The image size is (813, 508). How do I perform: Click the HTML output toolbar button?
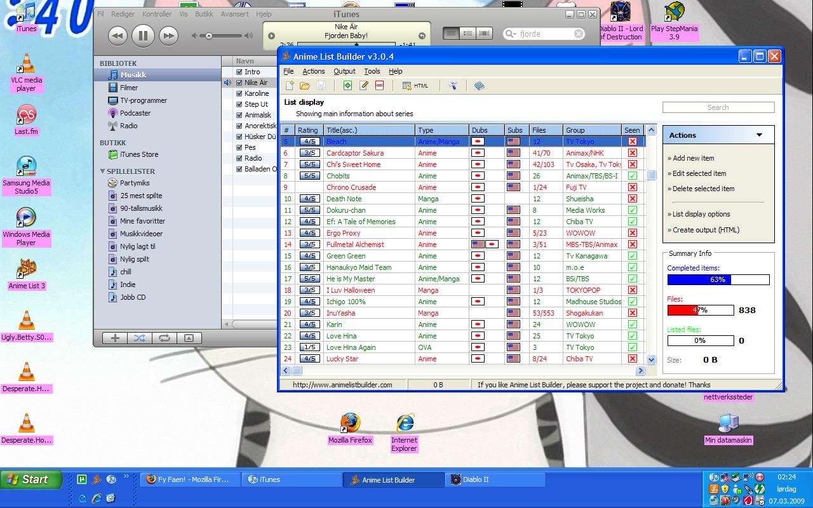click(416, 86)
